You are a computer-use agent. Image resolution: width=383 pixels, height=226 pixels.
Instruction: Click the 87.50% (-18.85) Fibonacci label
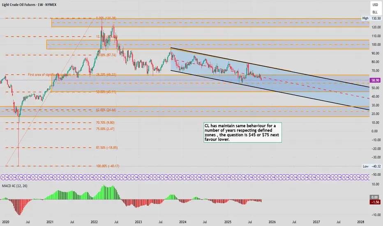point(107,148)
